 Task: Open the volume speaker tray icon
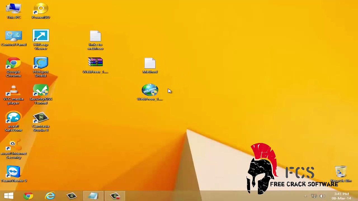[x=322, y=196]
